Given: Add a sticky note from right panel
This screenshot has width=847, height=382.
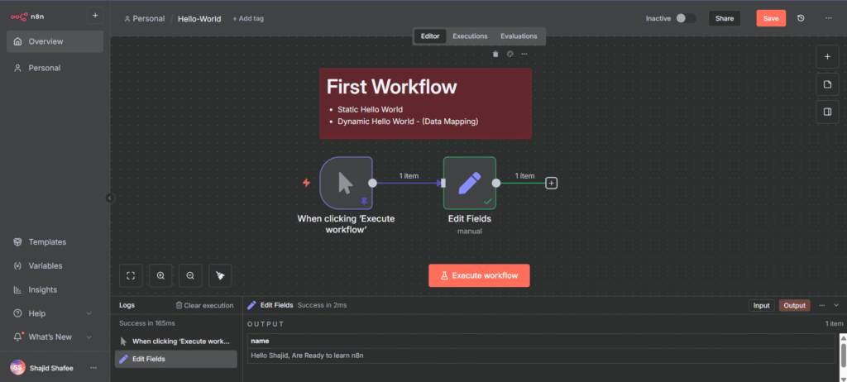Looking at the screenshot, I should 828,84.
